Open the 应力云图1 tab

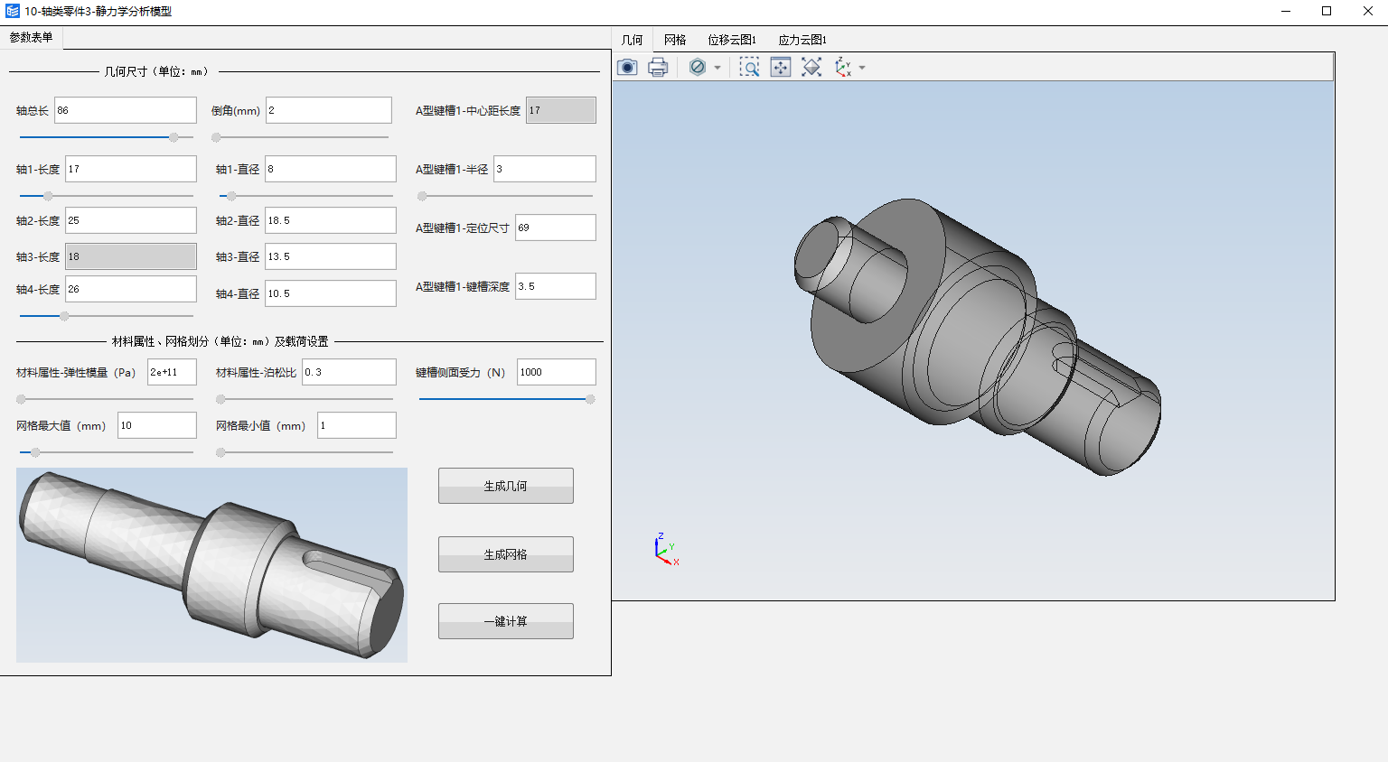tap(802, 40)
